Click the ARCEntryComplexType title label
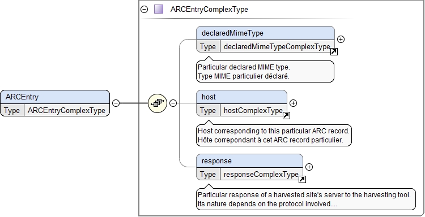The image size is (425, 217). click(209, 10)
